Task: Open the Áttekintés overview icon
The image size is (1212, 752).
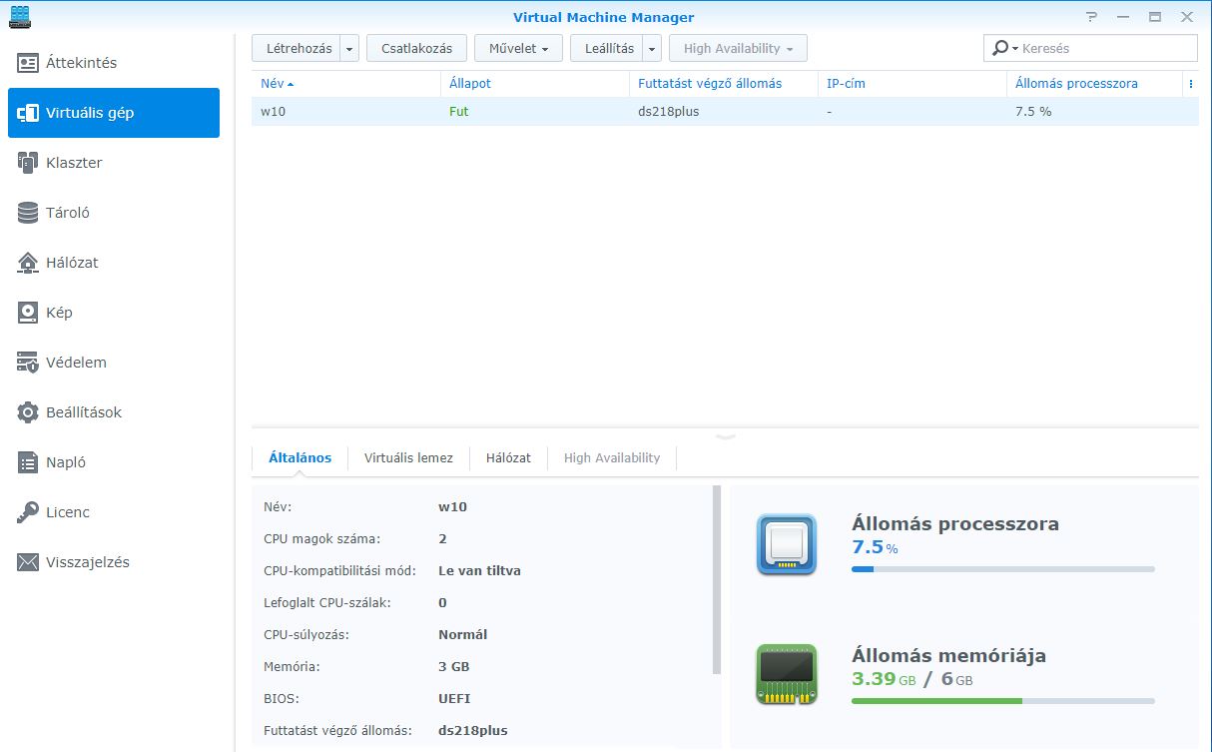Action: point(28,63)
